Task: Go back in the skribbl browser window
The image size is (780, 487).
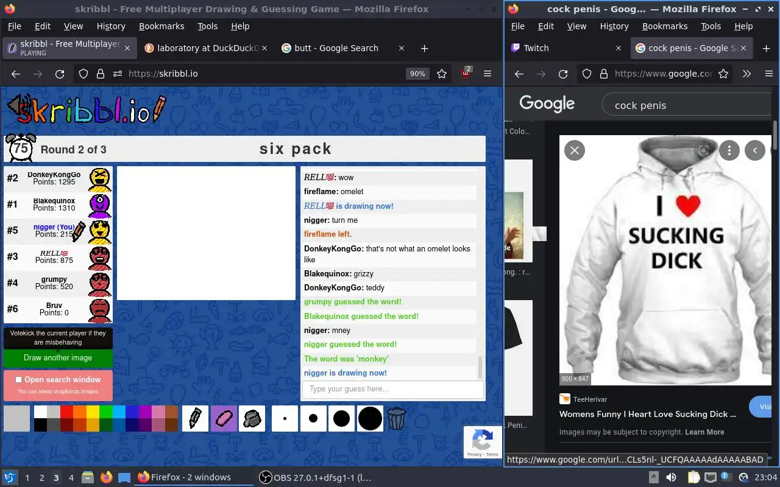Action: 16,74
